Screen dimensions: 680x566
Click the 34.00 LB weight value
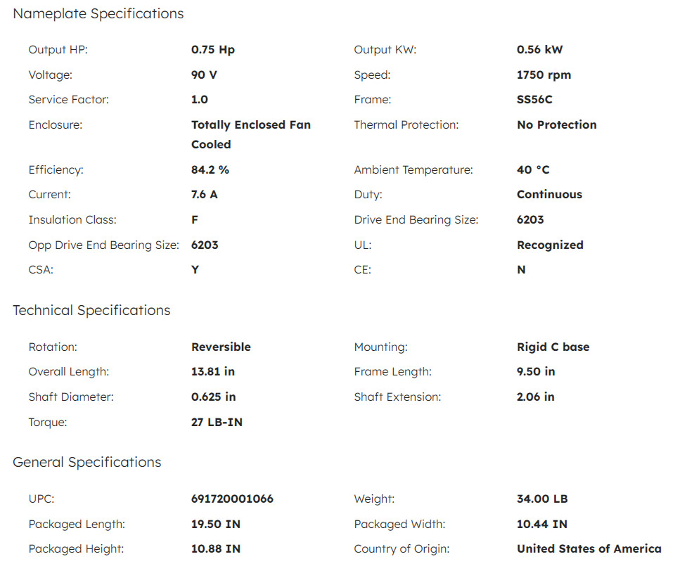[542, 499]
